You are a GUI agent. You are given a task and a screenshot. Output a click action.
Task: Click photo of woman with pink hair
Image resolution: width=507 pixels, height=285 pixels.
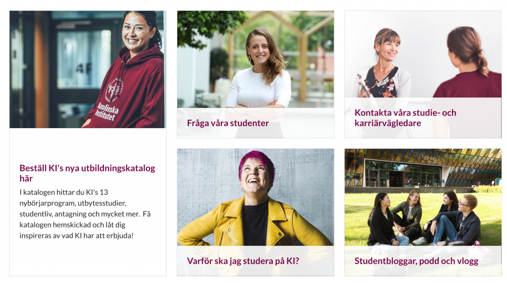pyautogui.click(x=255, y=197)
